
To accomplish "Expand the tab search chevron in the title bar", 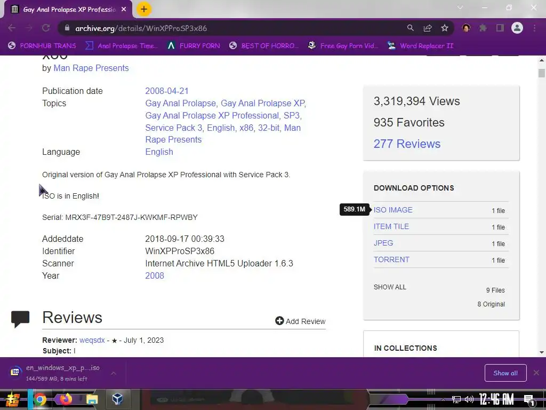I will click(x=460, y=7).
